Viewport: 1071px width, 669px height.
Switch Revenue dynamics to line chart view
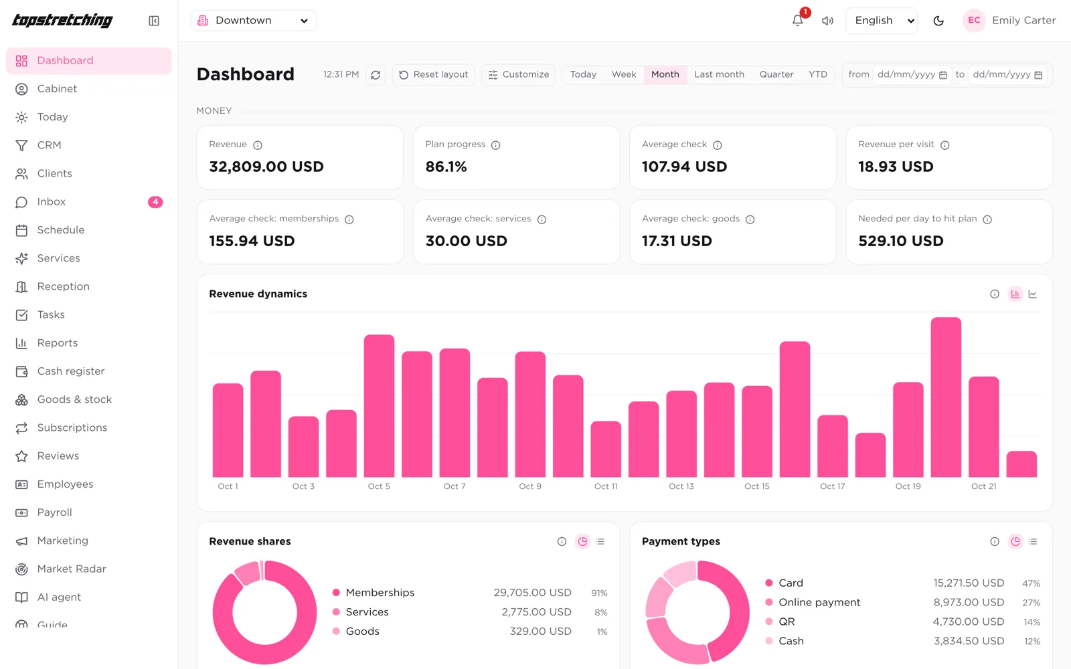tap(1033, 294)
